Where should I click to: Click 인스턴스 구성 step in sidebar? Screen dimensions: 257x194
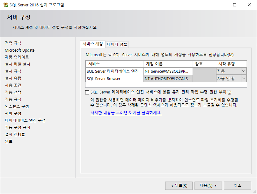click(17, 107)
